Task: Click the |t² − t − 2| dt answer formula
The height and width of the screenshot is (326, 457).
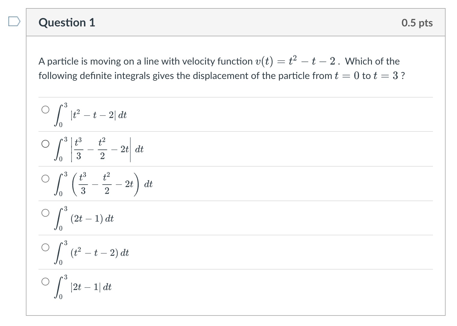Action: pos(91,115)
